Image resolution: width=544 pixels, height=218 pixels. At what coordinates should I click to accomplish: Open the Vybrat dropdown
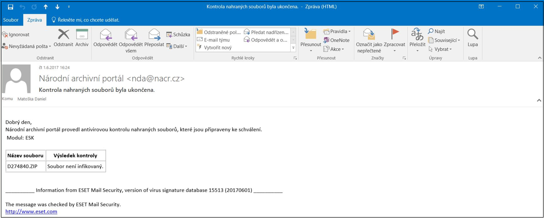(440, 49)
